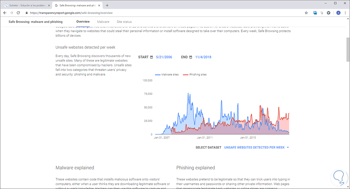Viewport: 350px width, 189px height.
Task: Toggle Phishing sites series in chart legend
Action: 195,75
